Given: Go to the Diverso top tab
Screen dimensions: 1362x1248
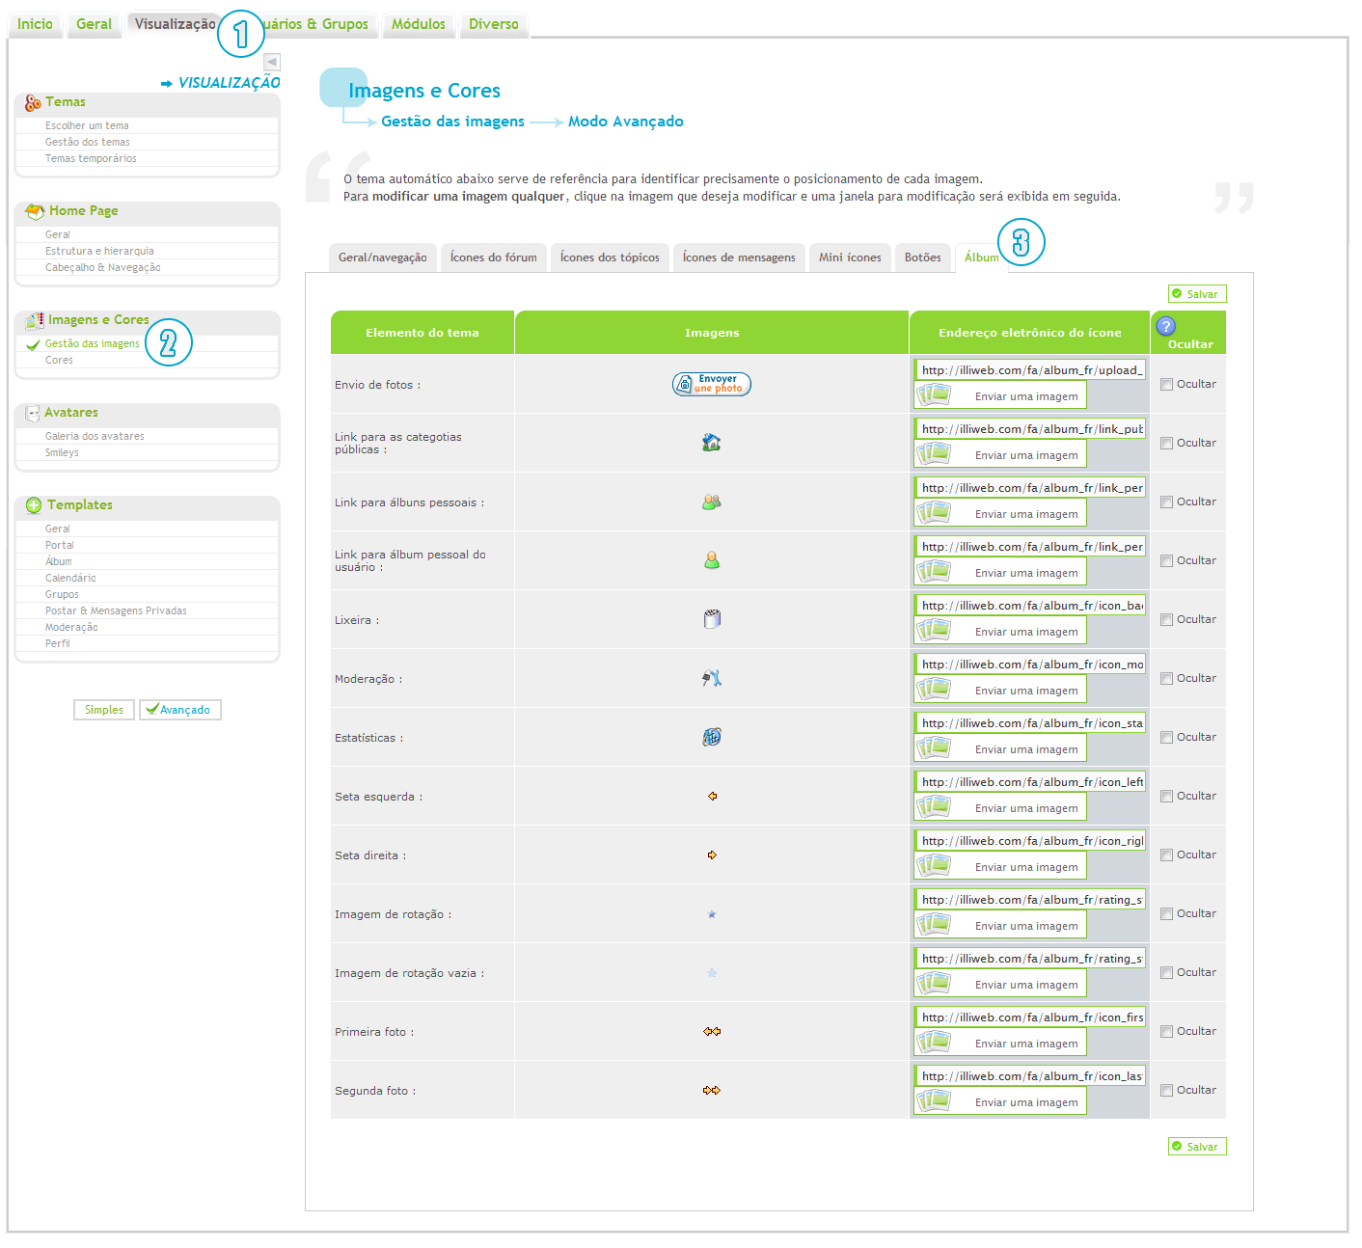Looking at the screenshot, I should pyautogui.click(x=494, y=24).
